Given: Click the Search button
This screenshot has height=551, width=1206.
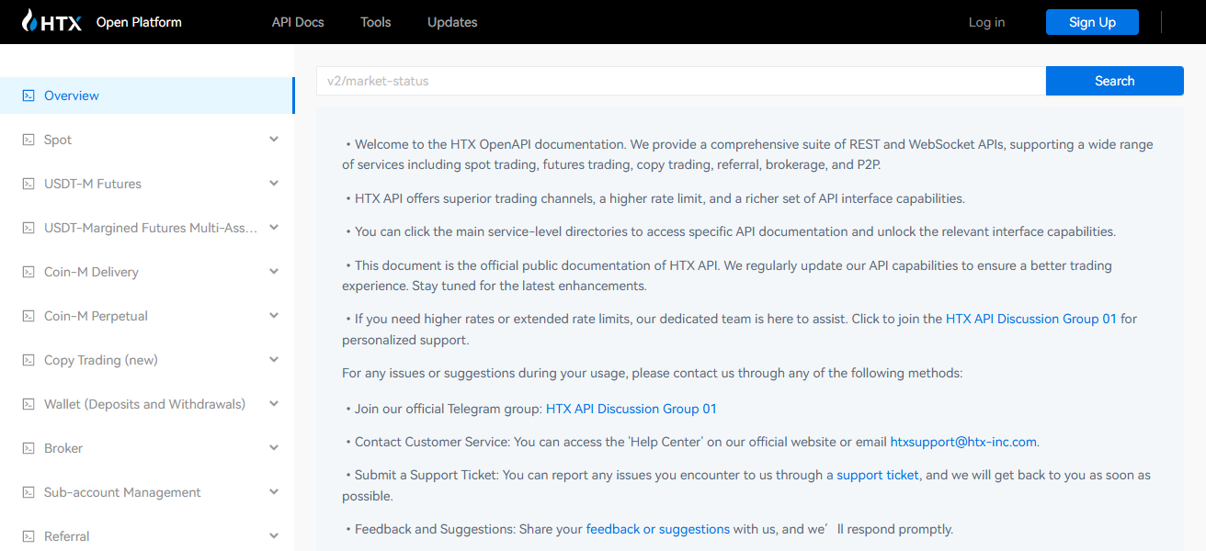Looking at the screenshot, I should pyautogui.click(x=1114, y=81).
